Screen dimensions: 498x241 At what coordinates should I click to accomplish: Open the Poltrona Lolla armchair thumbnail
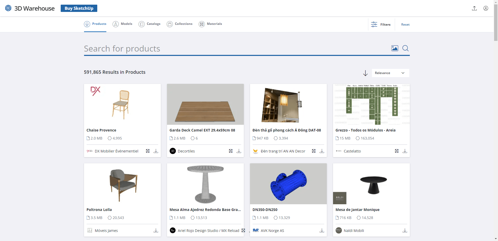122,184
